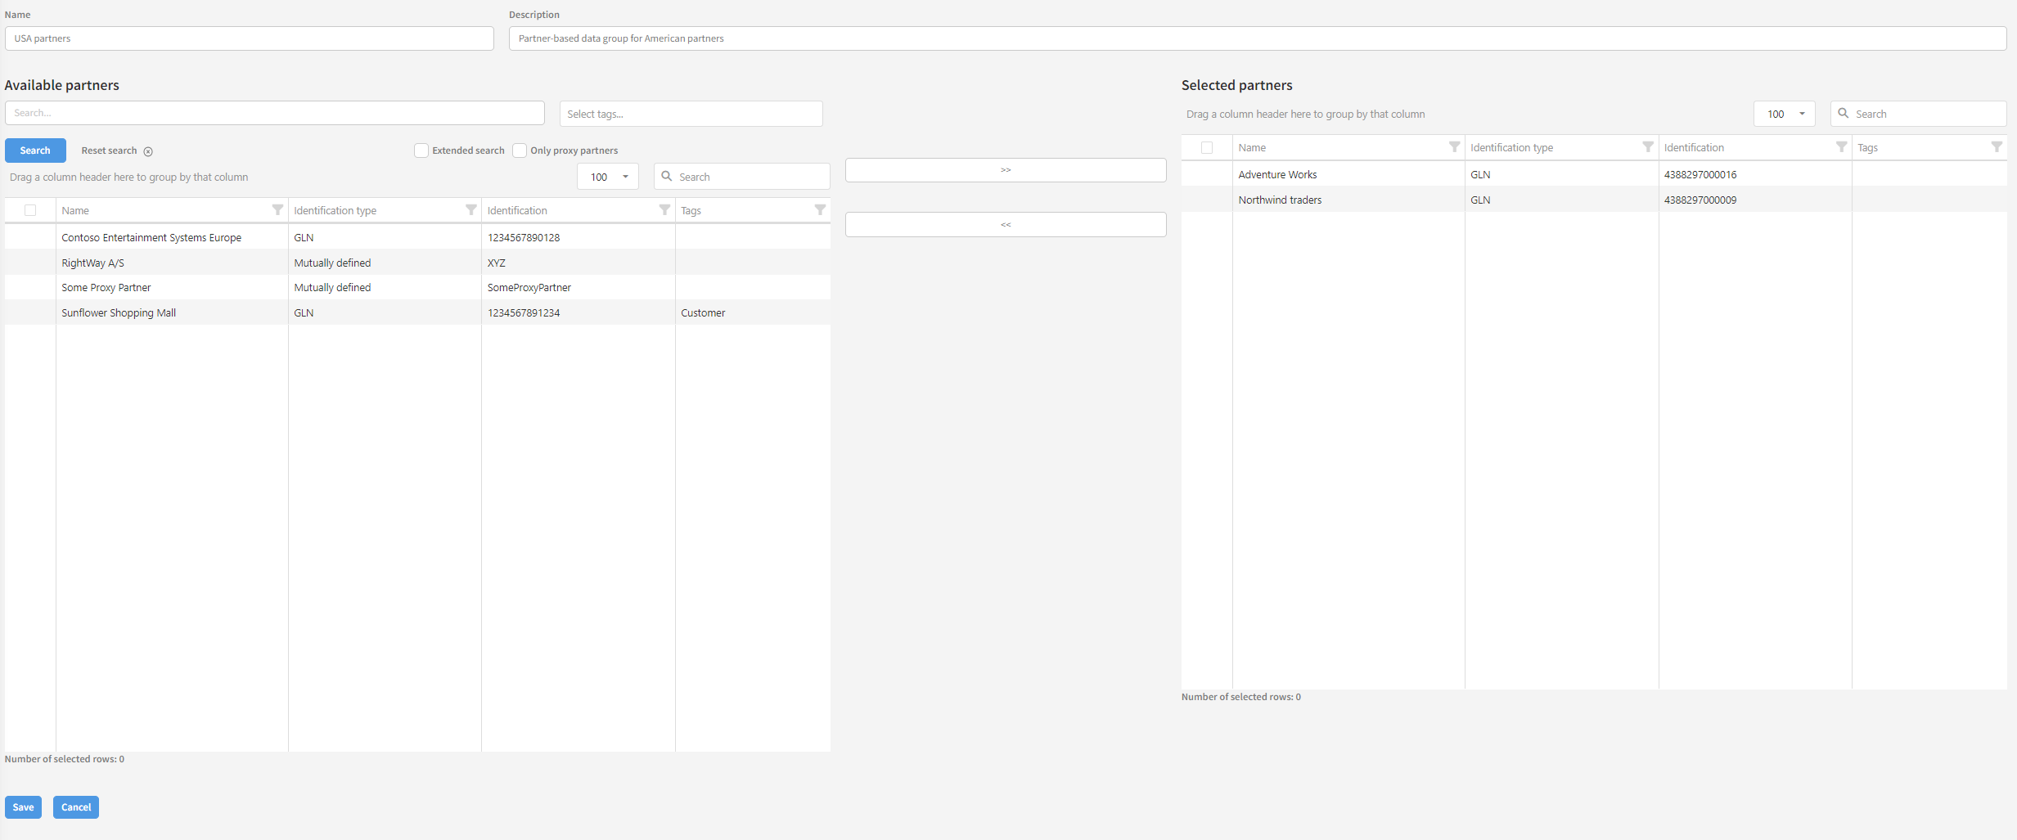Click the Cancel button
Image resolution: width=2017 pixels, height=840 pixels.
[76, 807]
